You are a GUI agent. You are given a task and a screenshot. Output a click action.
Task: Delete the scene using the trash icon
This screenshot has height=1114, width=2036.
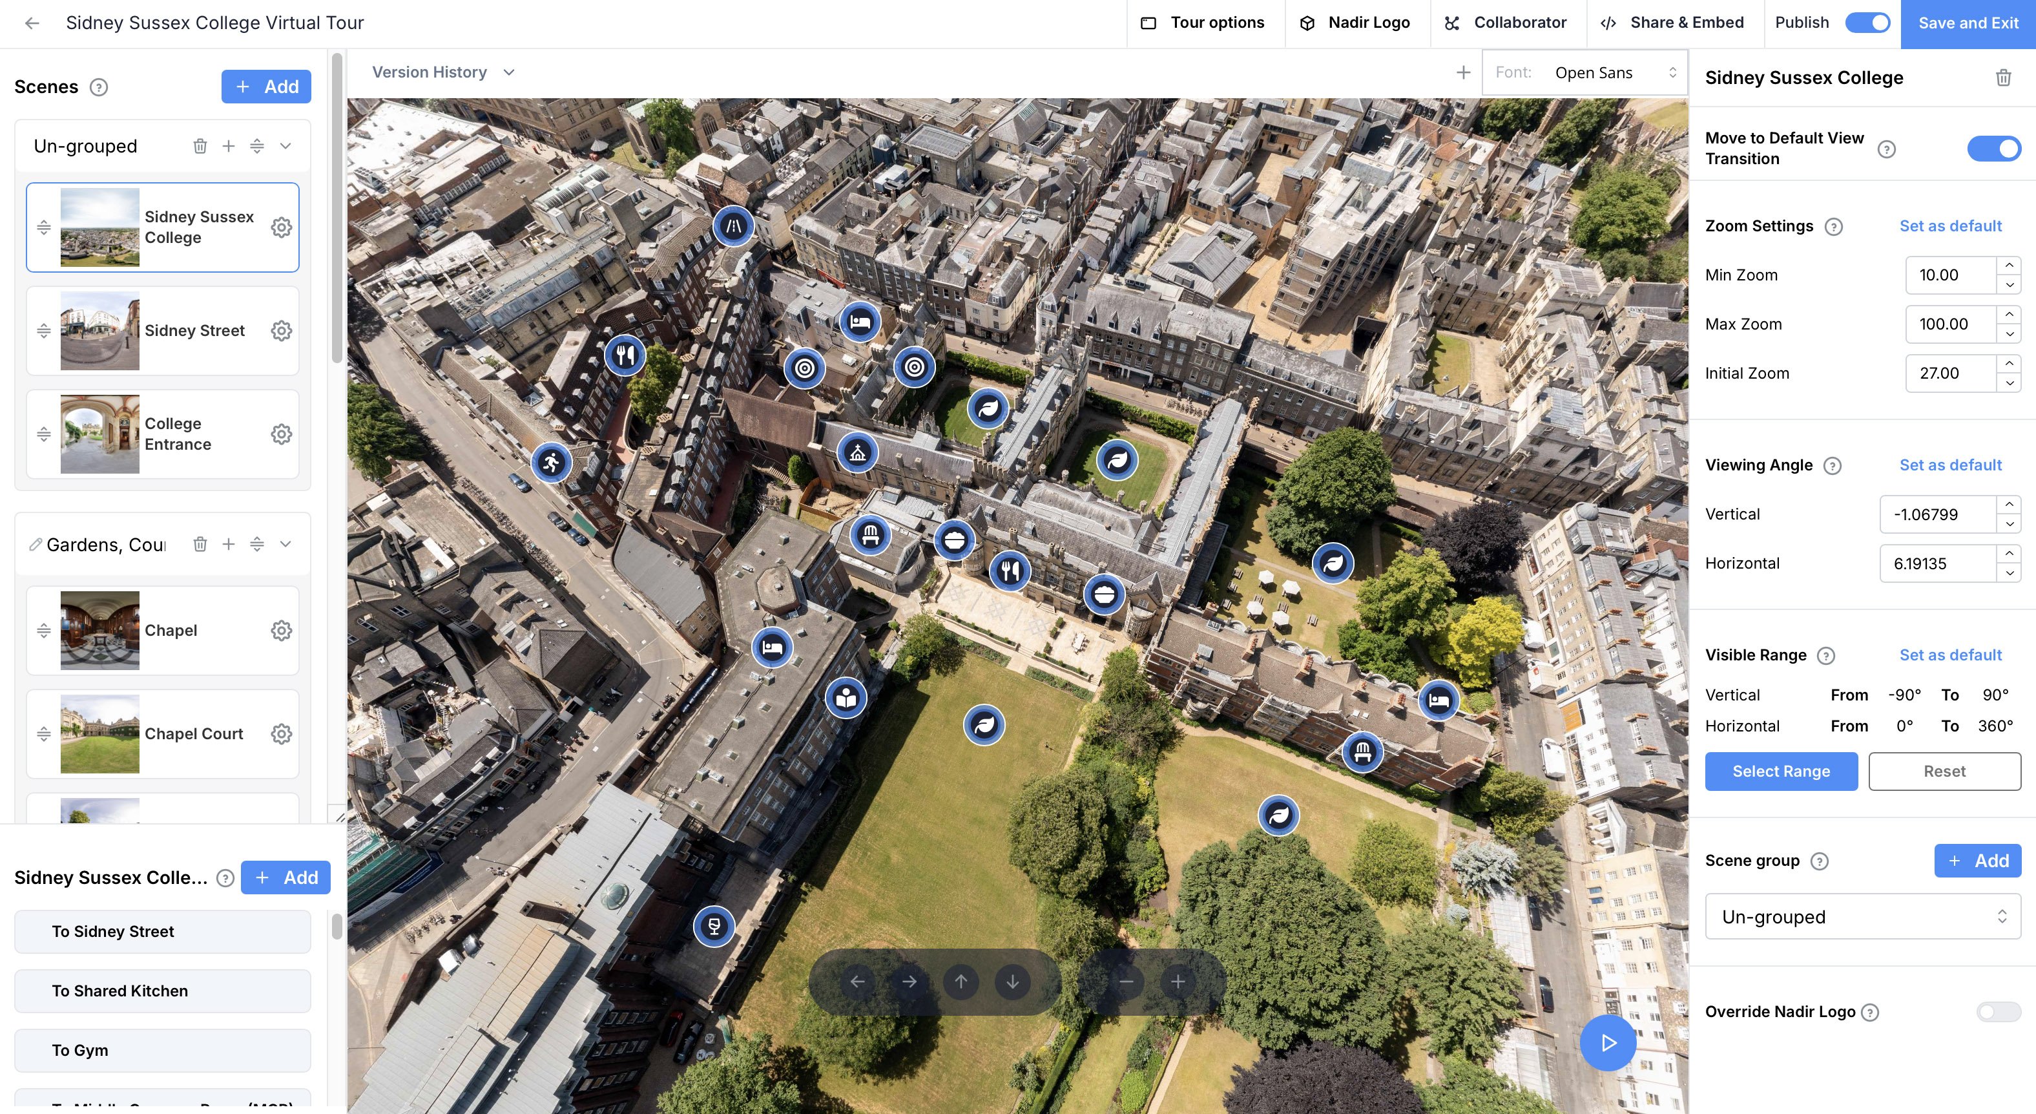point(2003,78)
